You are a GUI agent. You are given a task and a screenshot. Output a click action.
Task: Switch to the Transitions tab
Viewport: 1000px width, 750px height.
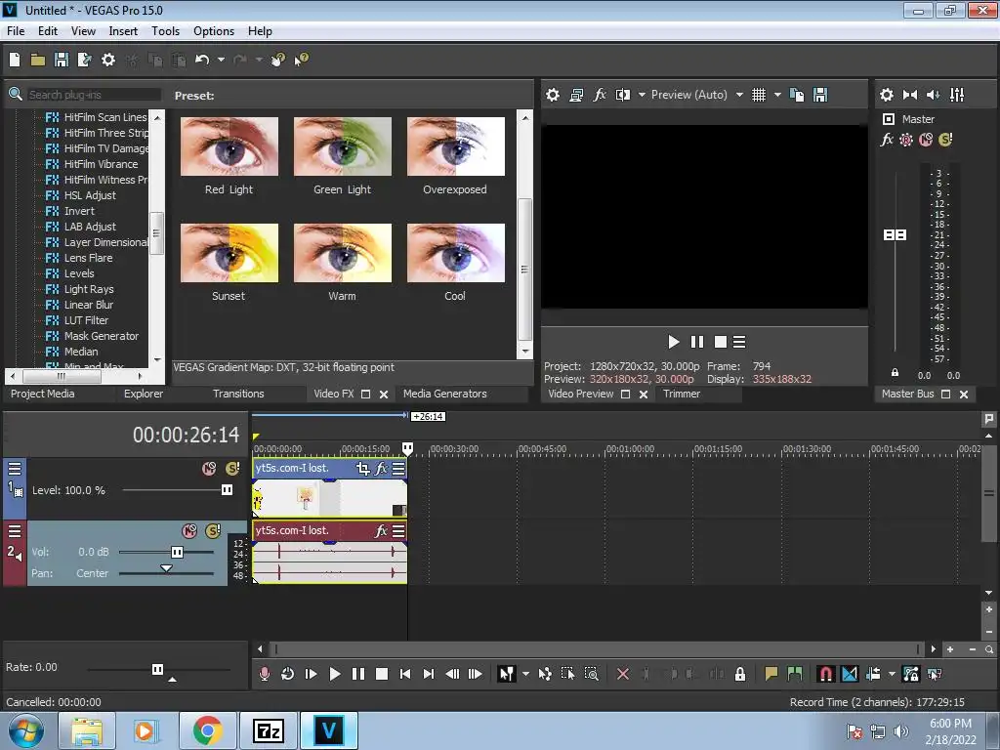pos(238,395)
